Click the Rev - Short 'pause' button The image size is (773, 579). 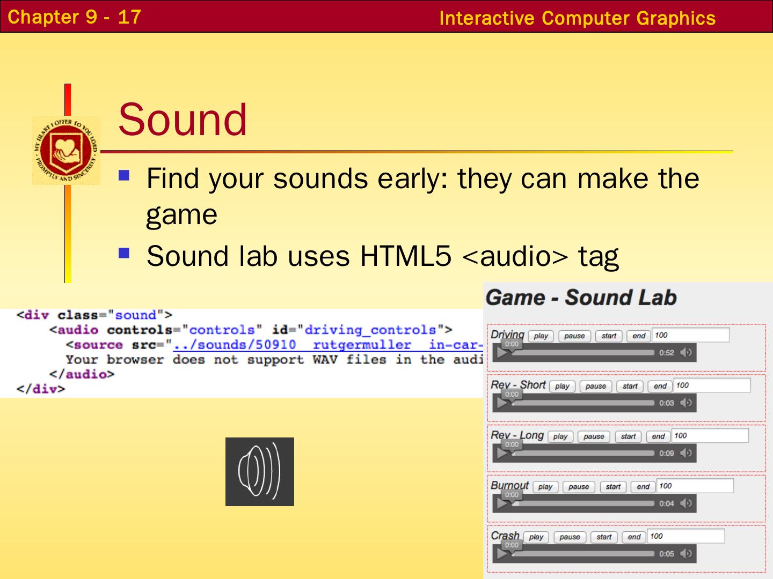(x=595, y=386)
